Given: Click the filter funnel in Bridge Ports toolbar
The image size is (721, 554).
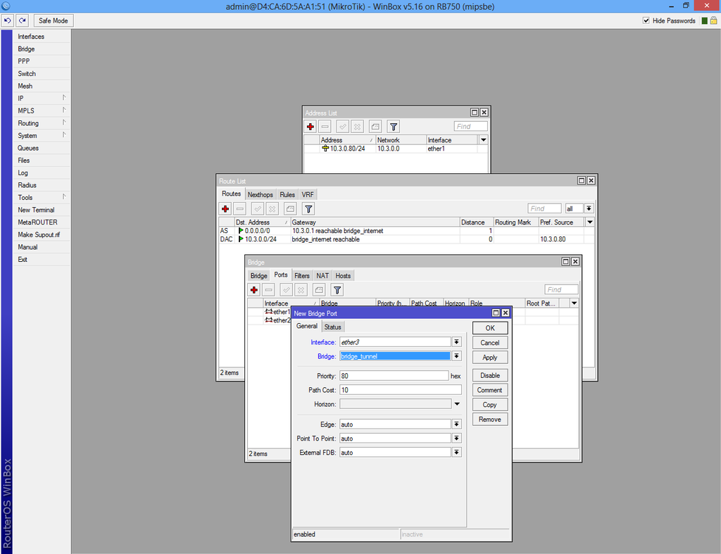Looking at the screenshot, I should point(337,290).
